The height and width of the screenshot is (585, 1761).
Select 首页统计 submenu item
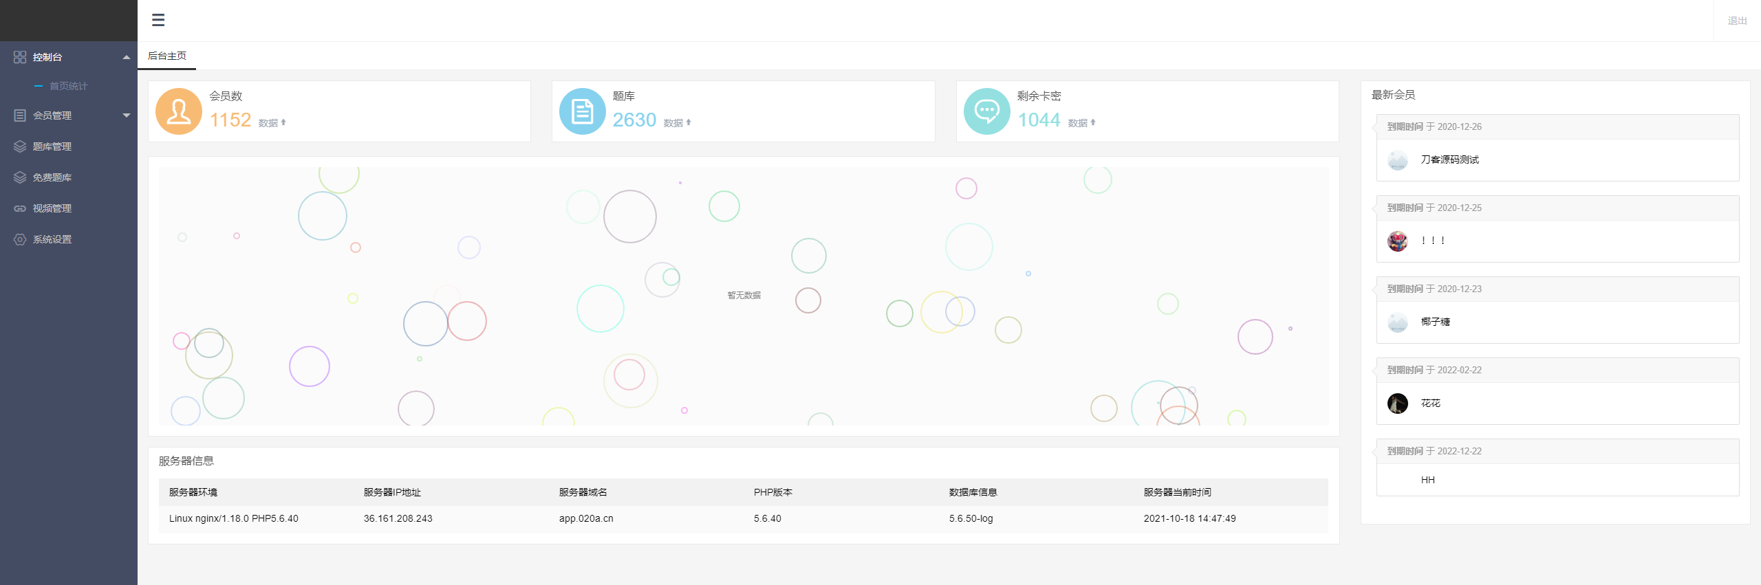point(68,86)
